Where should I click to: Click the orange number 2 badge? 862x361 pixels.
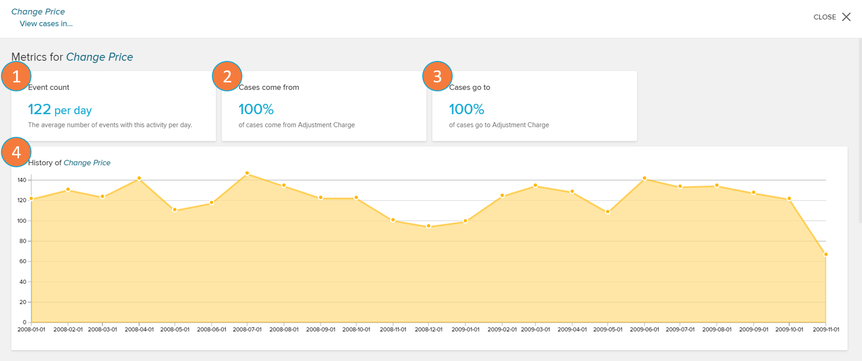click(227, 76)
